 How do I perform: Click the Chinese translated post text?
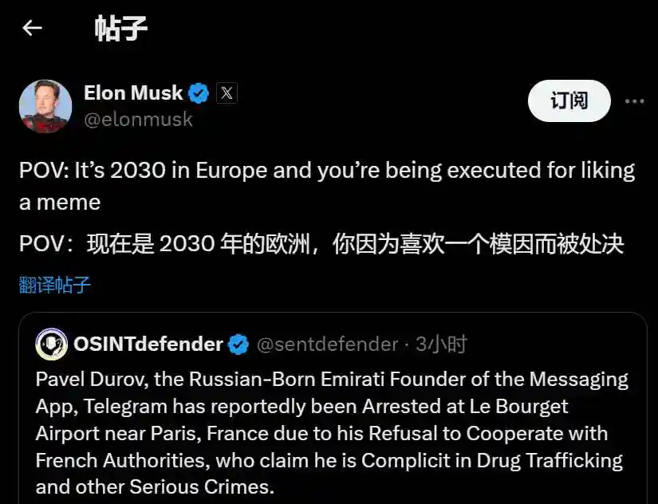click(321, 244)
